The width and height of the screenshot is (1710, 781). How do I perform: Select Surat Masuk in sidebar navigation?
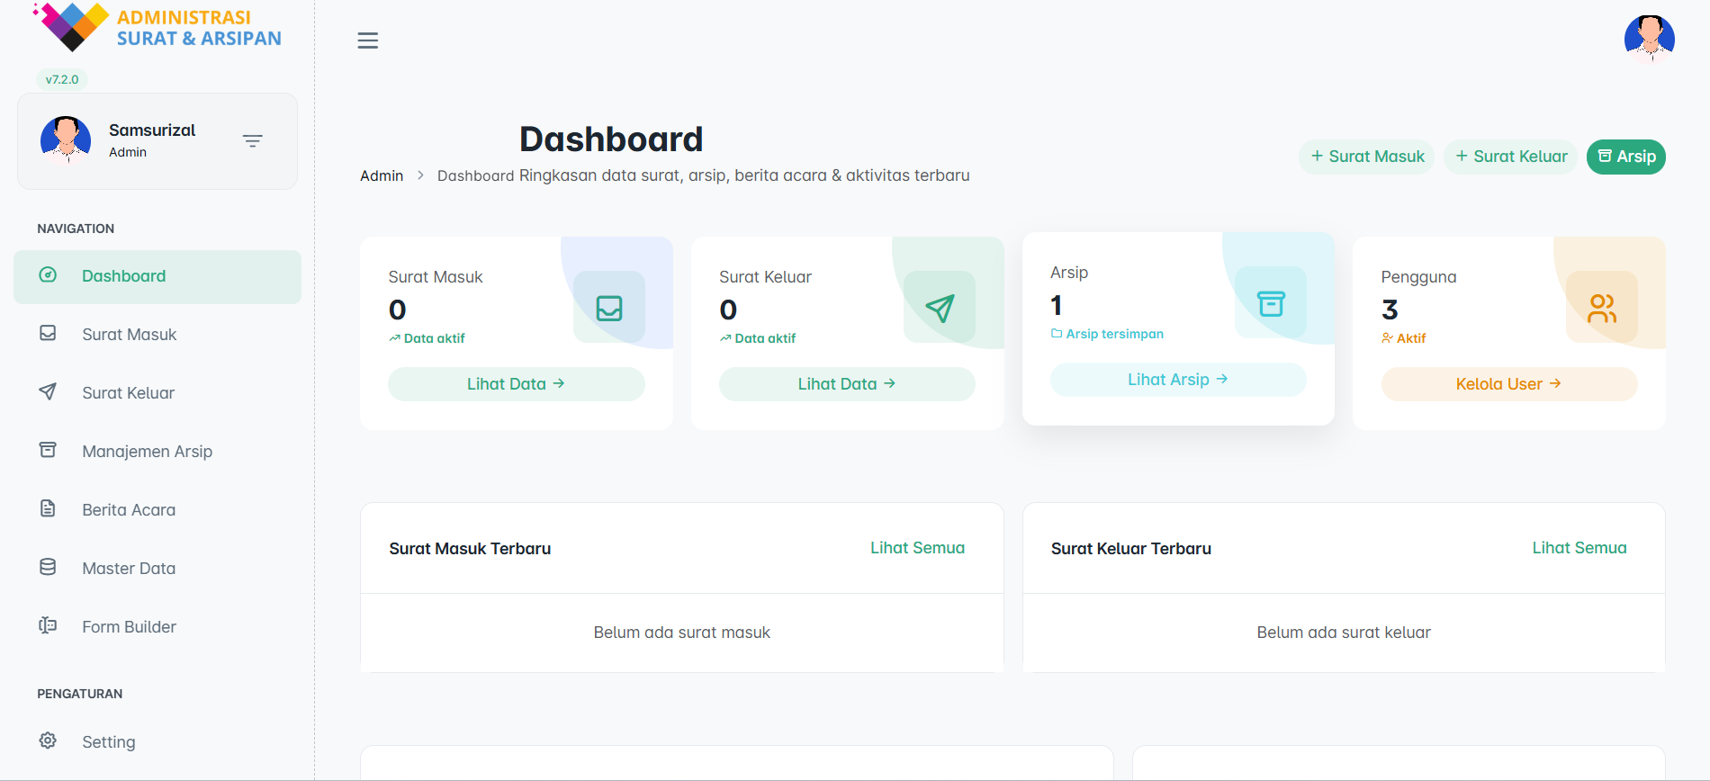click(x=129, y=334)
